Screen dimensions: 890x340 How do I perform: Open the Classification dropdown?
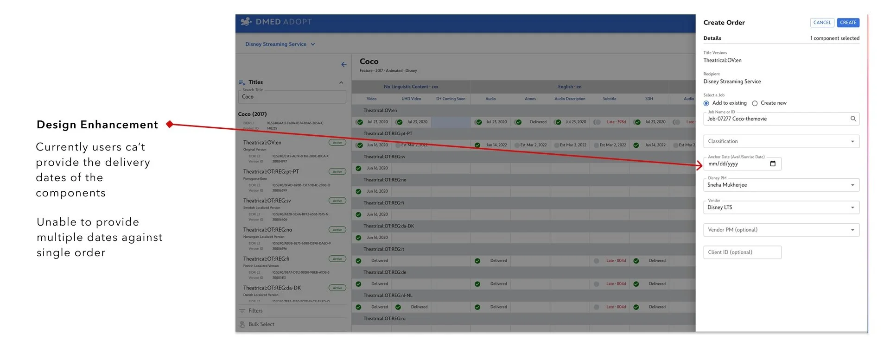point(781,142)
